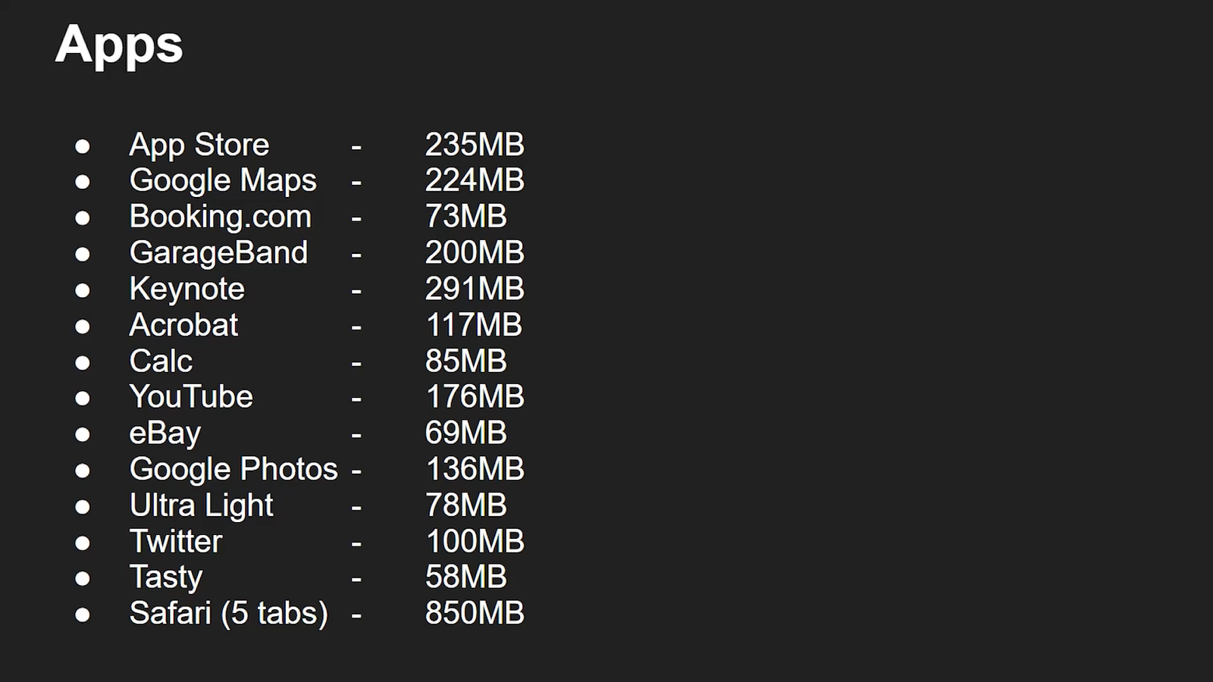Click the "Calc" list item
This screenshot has height=682, width=1213.
point(161,361)
